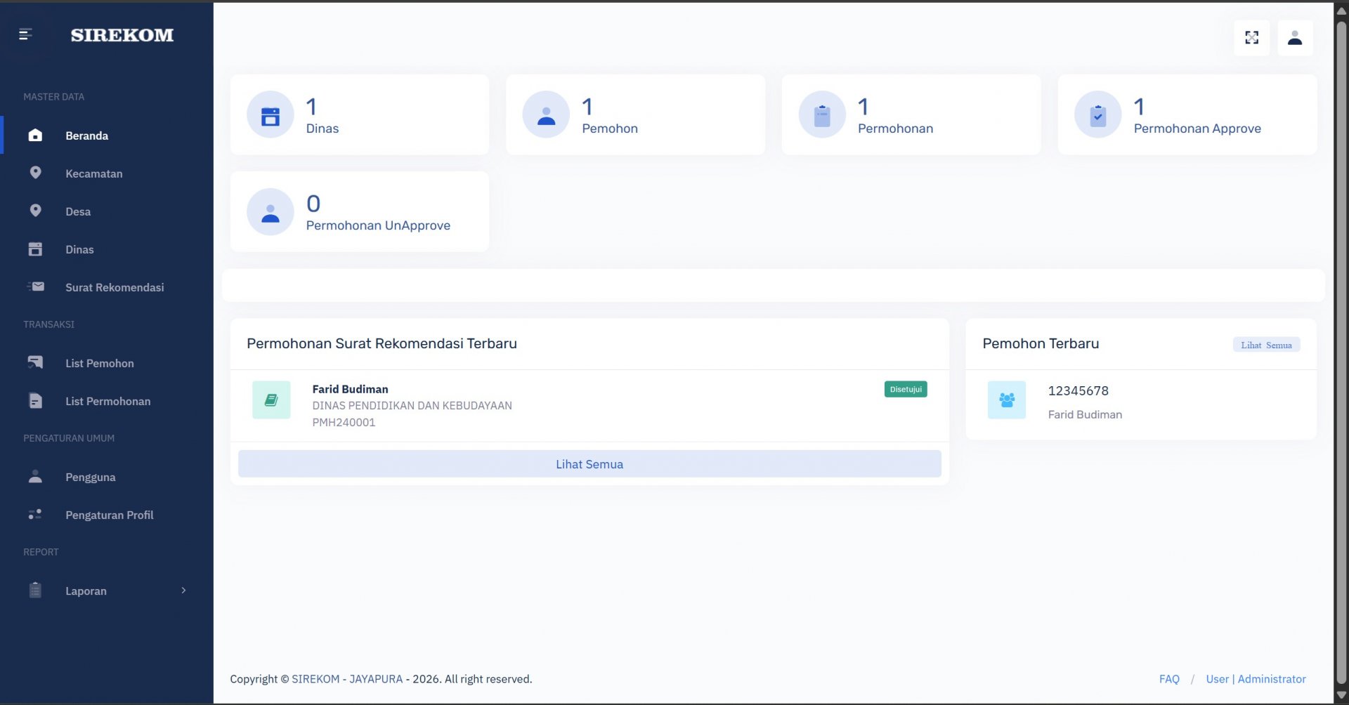1349x705 pixels.
Task: Click the Permohonan Approve clipboard icon
Action: (x=1097, y=115)
